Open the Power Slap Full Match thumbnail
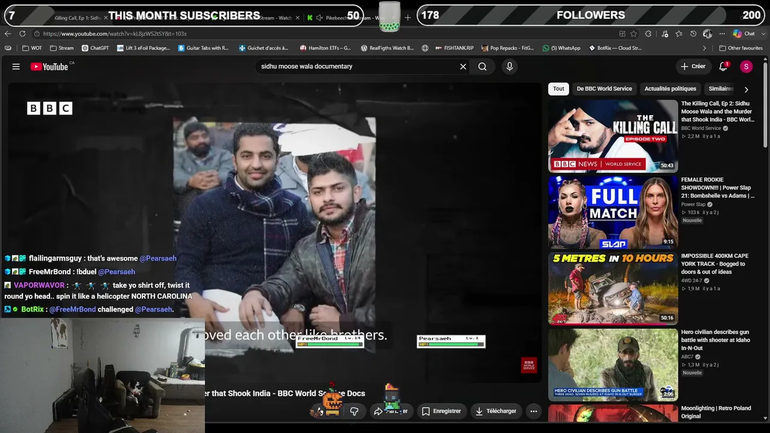 612,212
